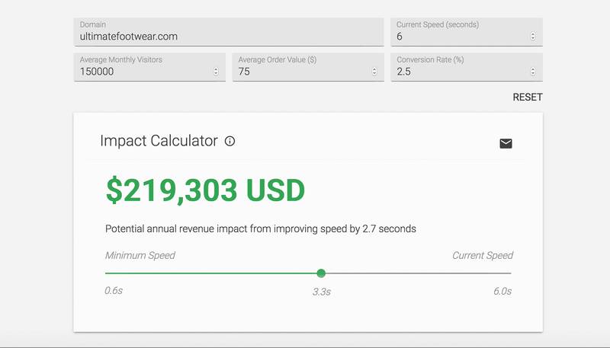Decrement Average Monthly Visitors using down arrow

(216, 75)
